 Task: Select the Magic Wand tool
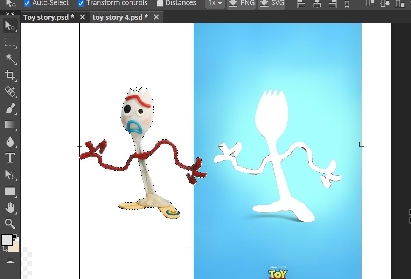(10, 59)
